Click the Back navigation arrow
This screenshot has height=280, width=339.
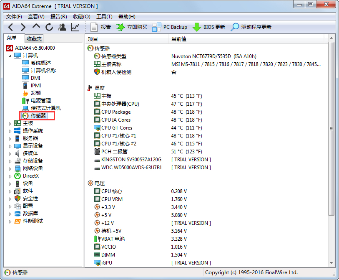(10, 27)
